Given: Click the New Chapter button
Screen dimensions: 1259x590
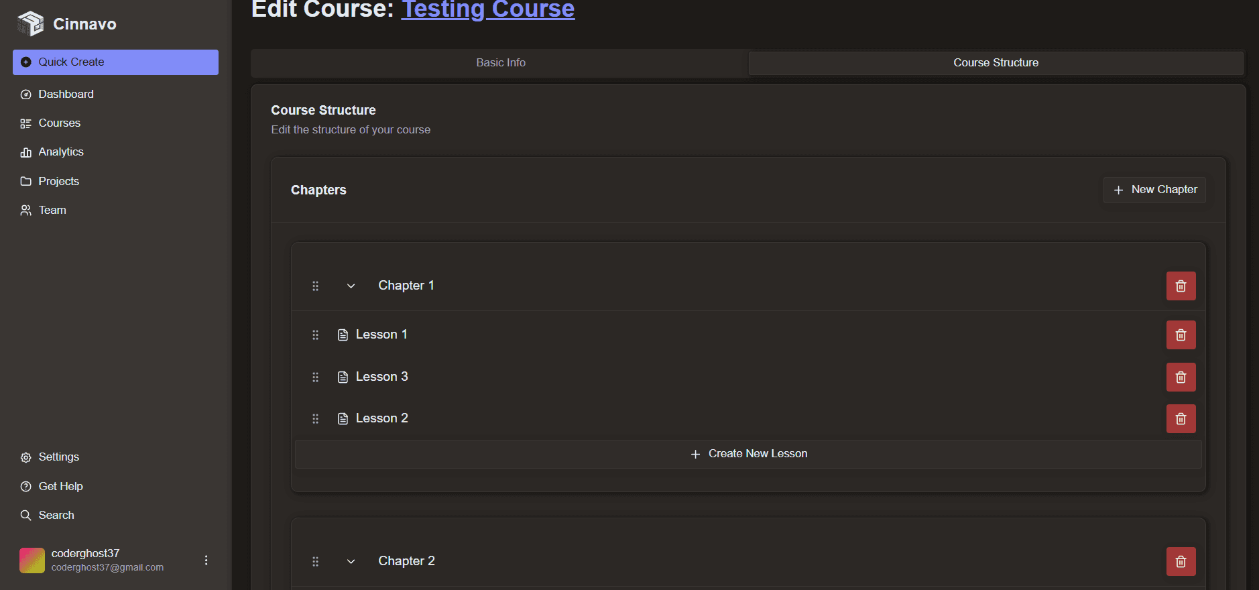Looking at the screenshot, I should click(x=1154, y=190).
